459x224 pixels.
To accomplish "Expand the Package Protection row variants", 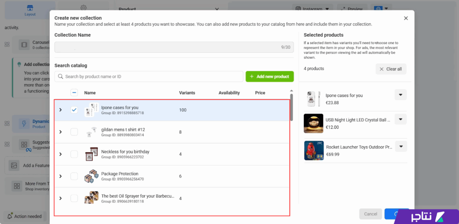I will (x=61, y=176).
